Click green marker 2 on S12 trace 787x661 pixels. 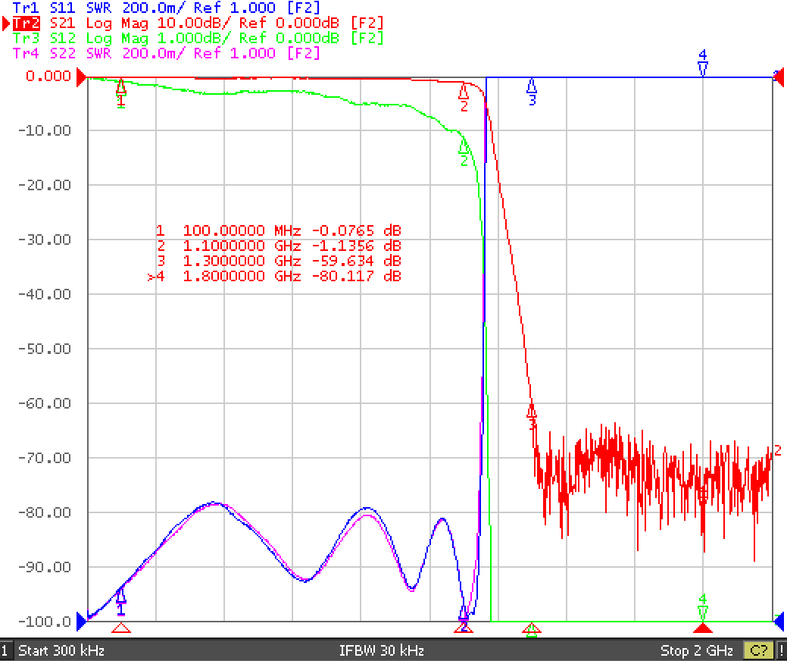point(464,152)
